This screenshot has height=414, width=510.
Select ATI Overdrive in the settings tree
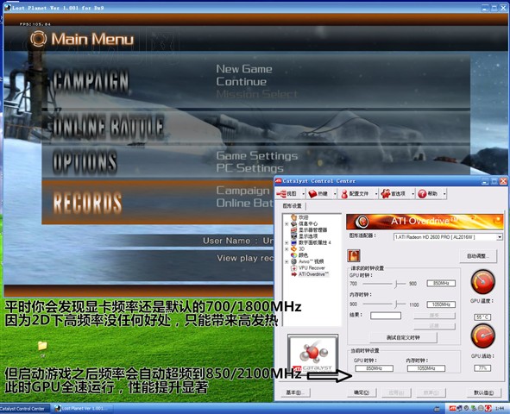[x=313, y=274]
